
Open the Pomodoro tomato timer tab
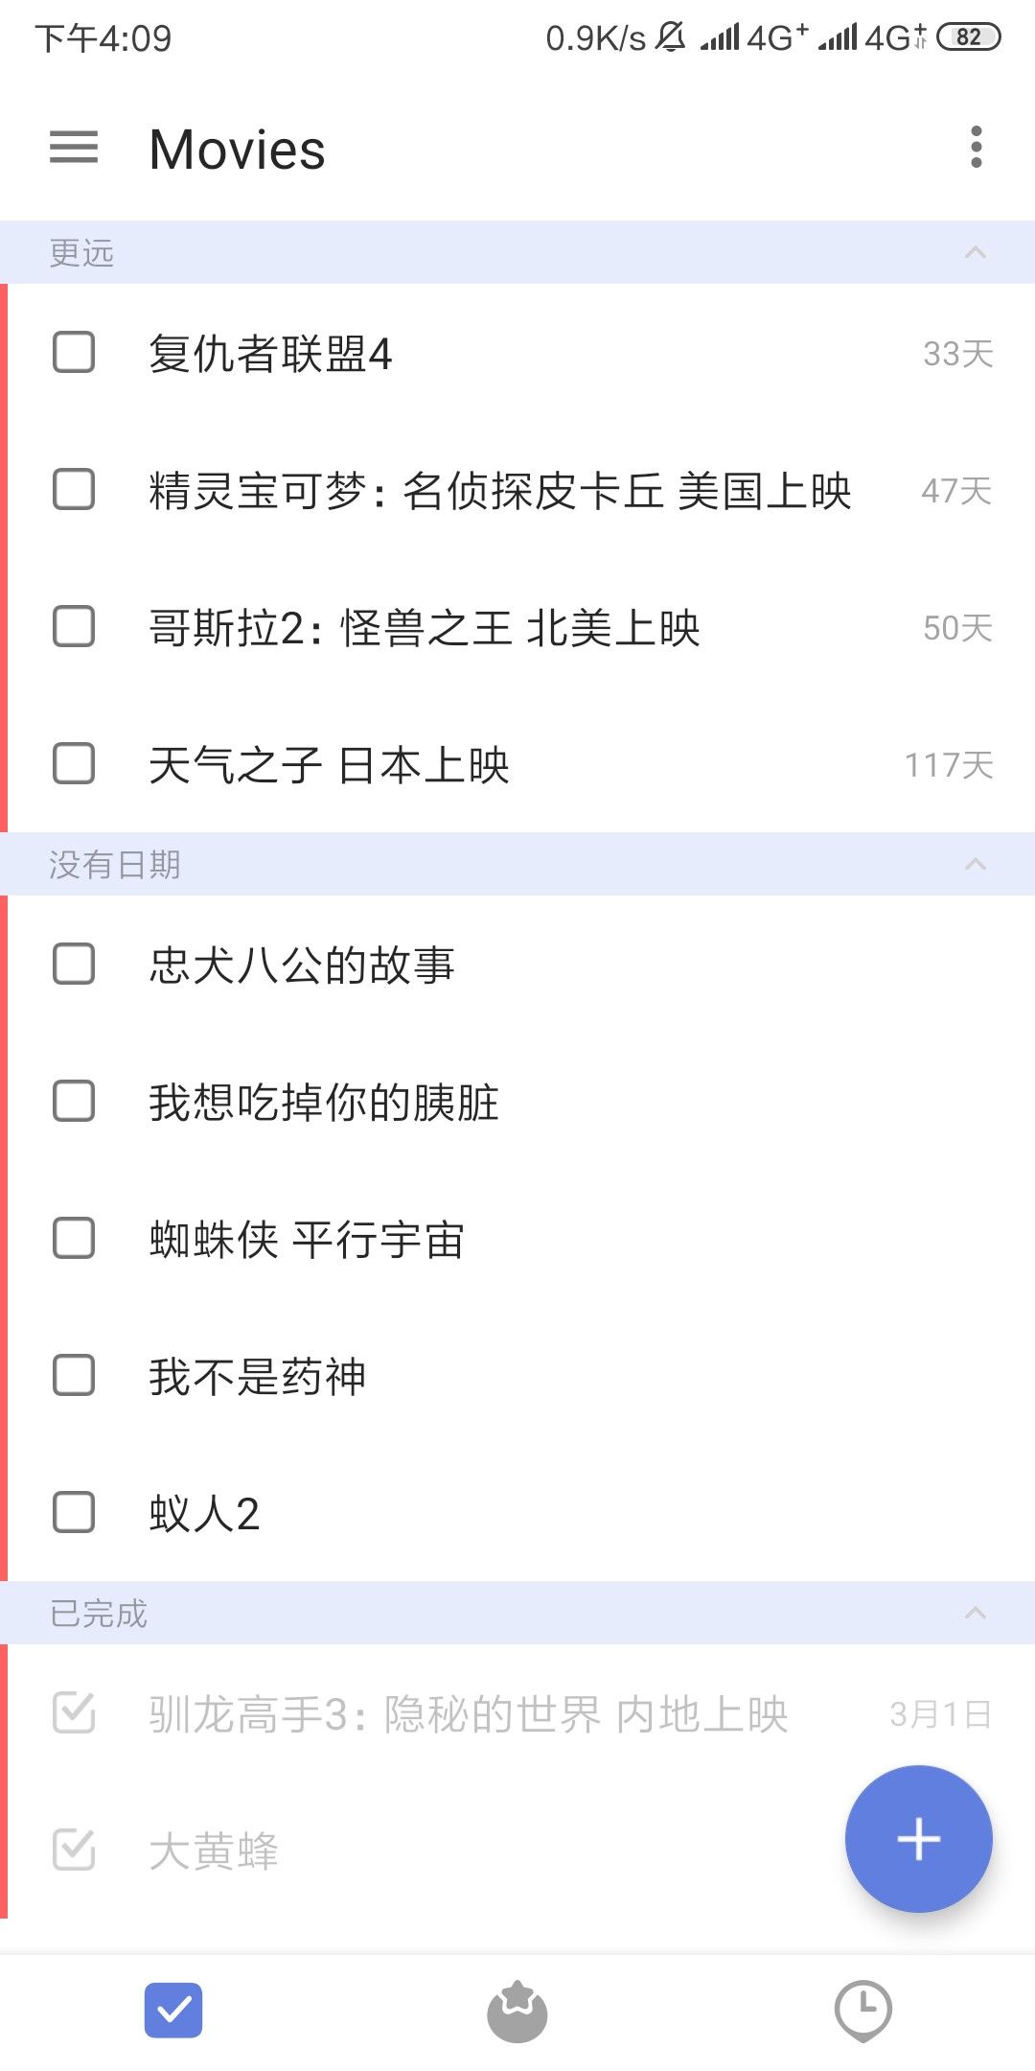(x=517, y=2012)
